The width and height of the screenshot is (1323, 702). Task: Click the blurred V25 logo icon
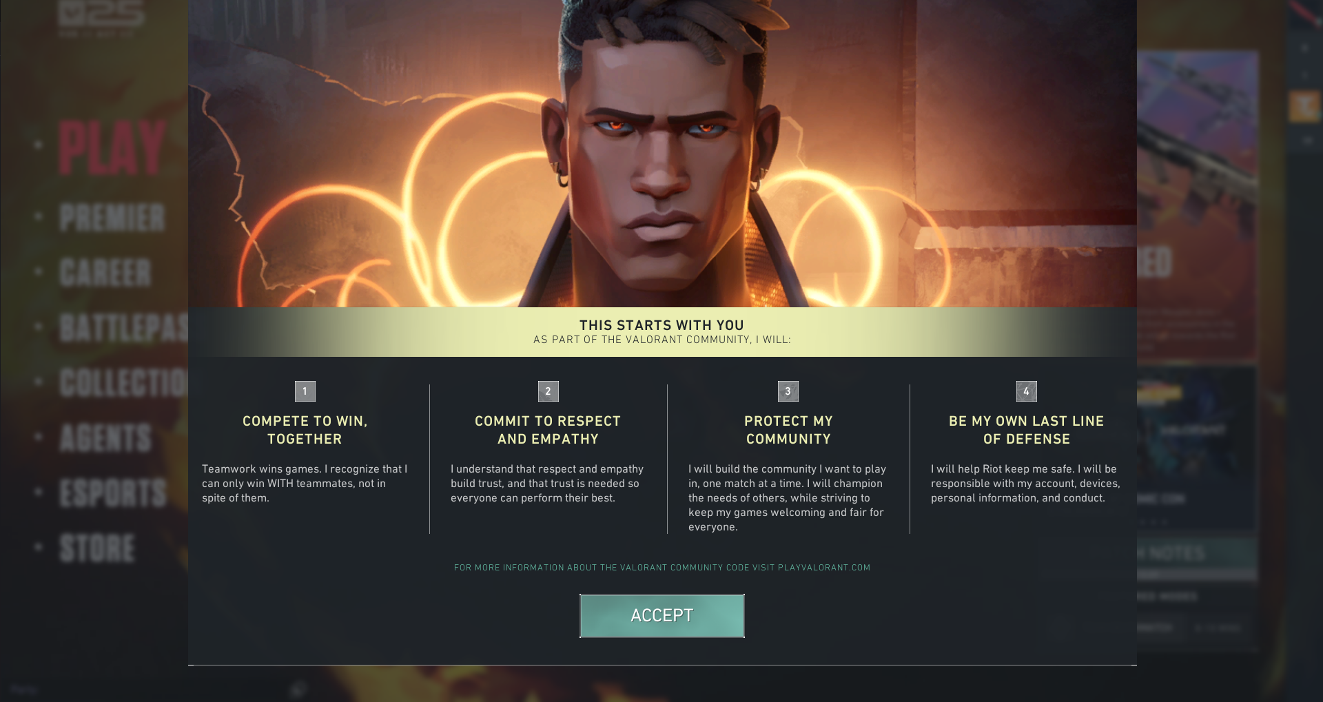click(x=101, y=17)
